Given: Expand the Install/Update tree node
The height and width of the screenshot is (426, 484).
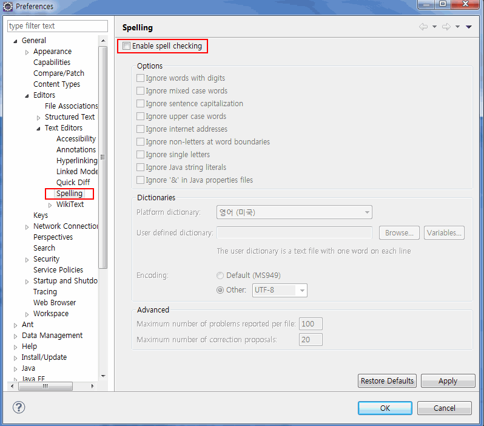Looking at the screenshot, I should [x=15, y=358].
